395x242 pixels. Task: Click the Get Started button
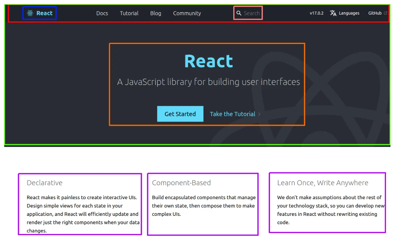[x=180, y=114]
